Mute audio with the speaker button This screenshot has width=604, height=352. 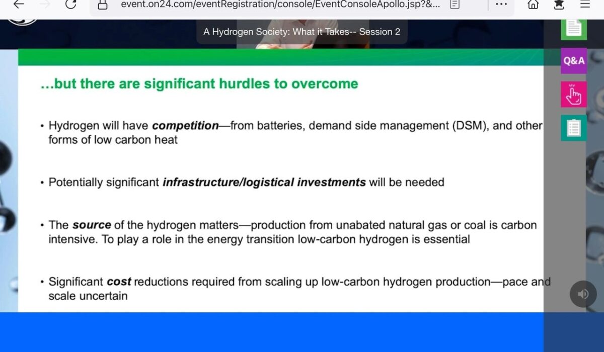(x=583, y=294)
